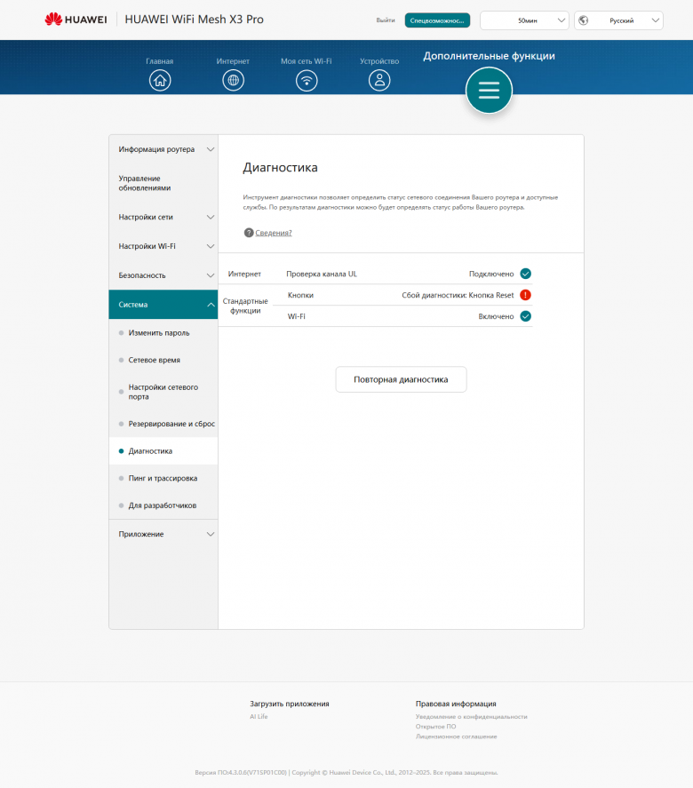
Task: Expand Информация роутера section
Action: [163, 149]
